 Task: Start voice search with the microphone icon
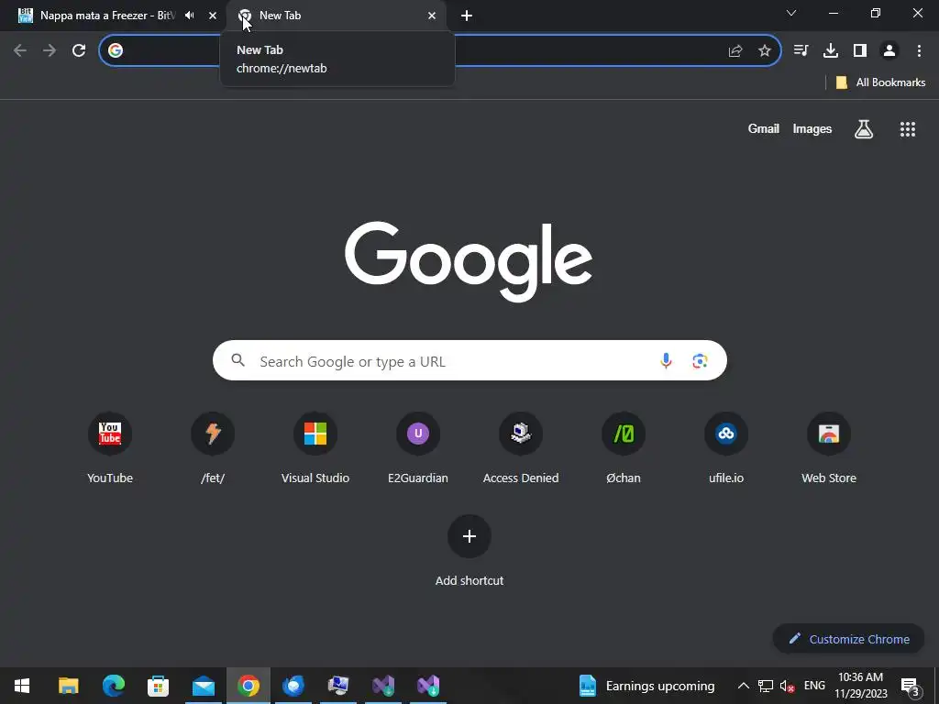coord(666,360)
